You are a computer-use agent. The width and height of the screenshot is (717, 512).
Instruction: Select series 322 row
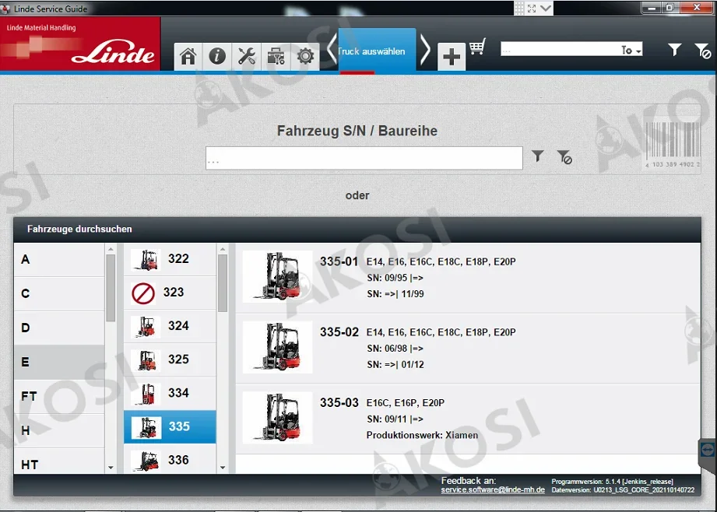(170, 259)
